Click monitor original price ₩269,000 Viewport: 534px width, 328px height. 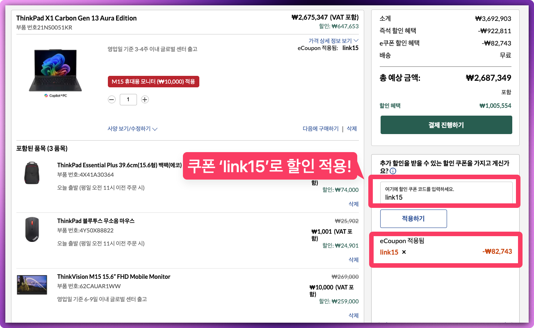pos(345,277)
